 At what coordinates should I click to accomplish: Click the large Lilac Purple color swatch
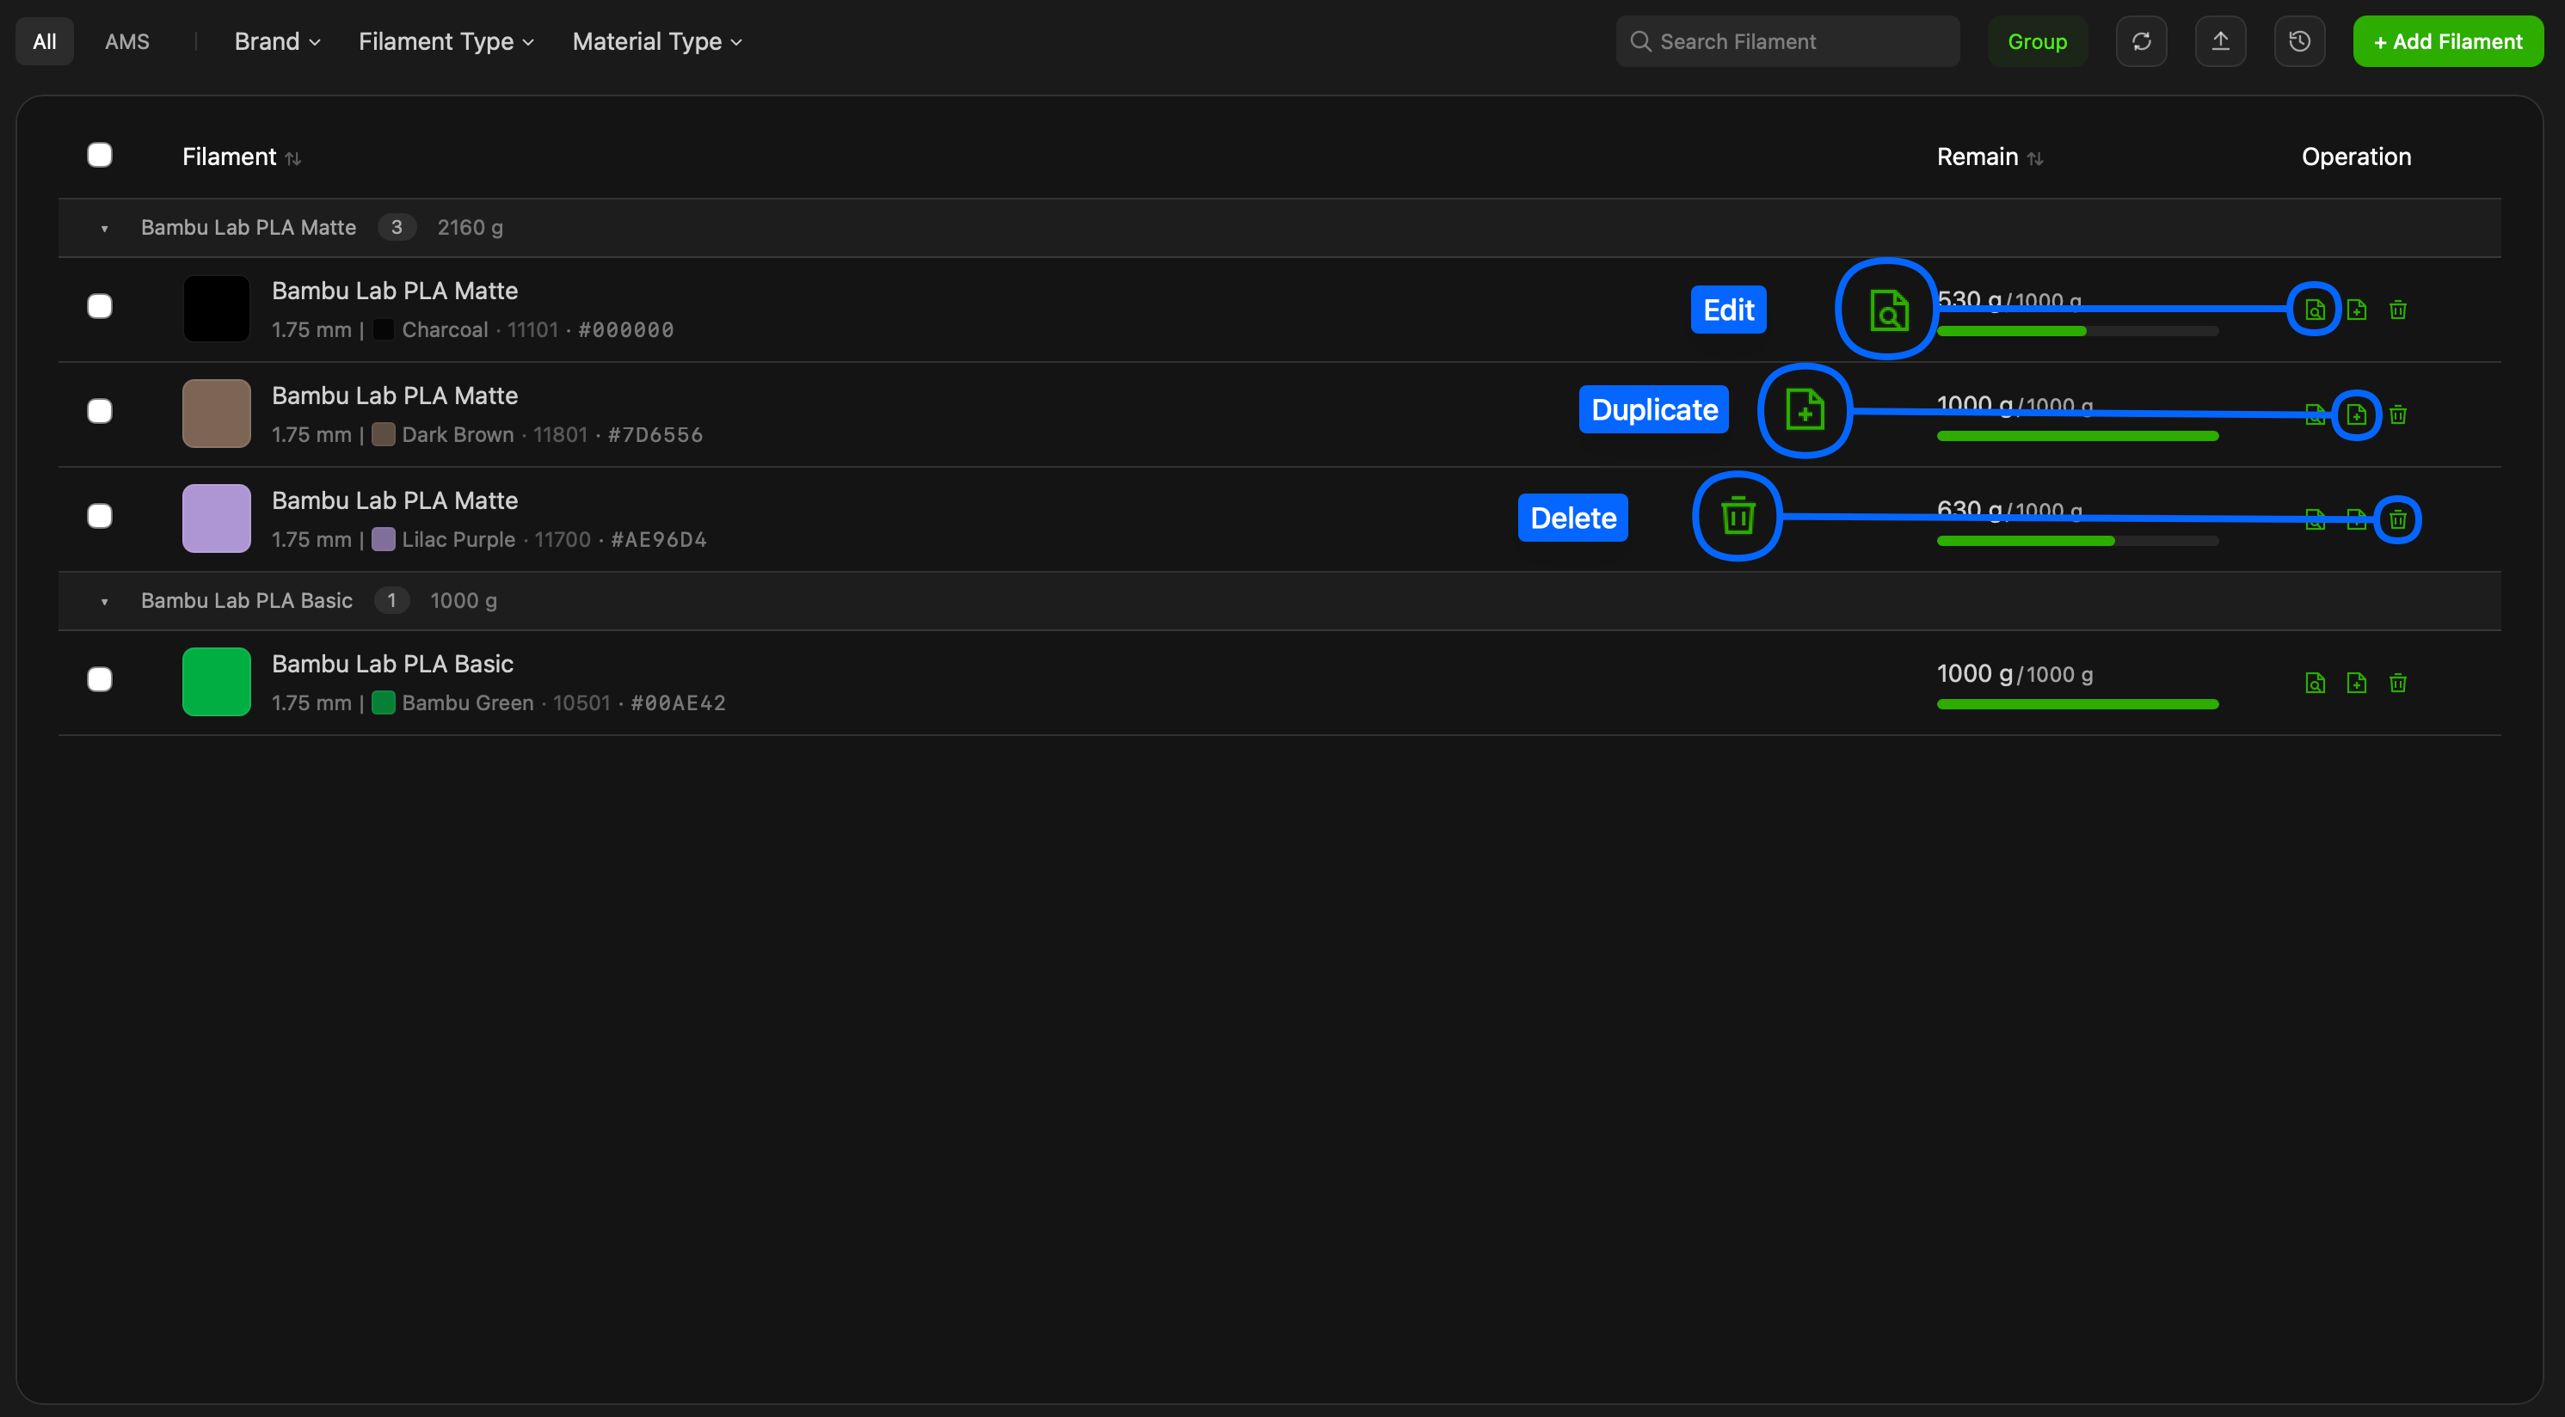(x=216, y=518)
